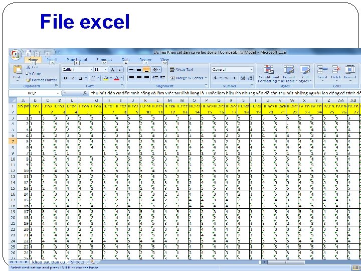Toggle the highlighted Bottom Align button
This screenshot has width=361, height=271.
pos(146,70)
